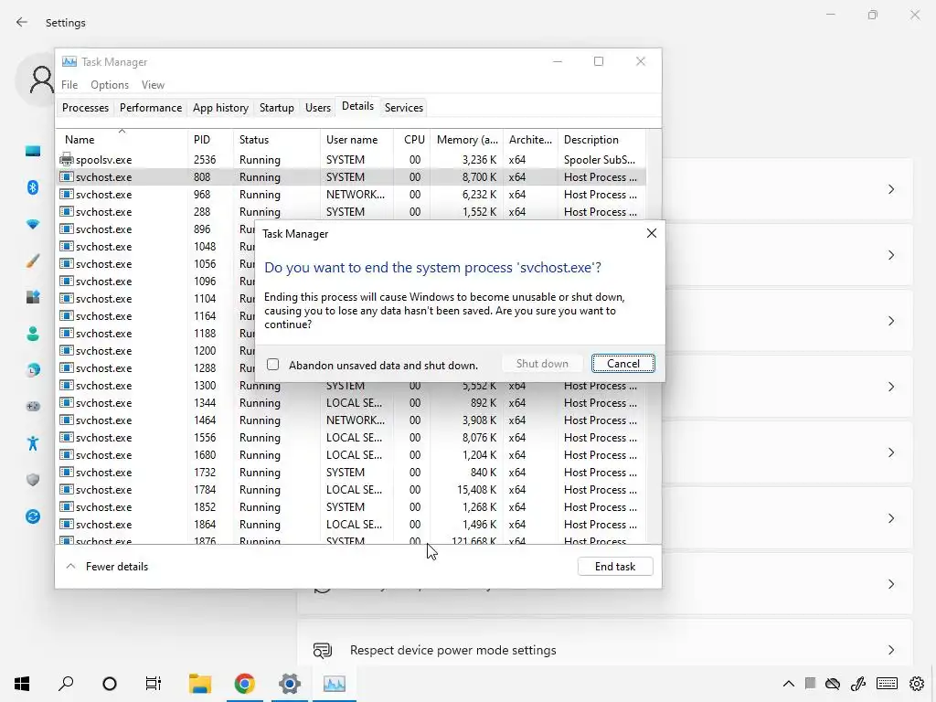The width and height of the screenshot is (936, 702).
Task: Close the svchost.exe confirmation dialog
Action: coord(651,233)
